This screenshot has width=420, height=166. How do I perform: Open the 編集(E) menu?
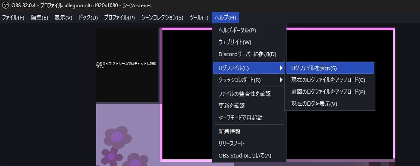coord(40,18)
